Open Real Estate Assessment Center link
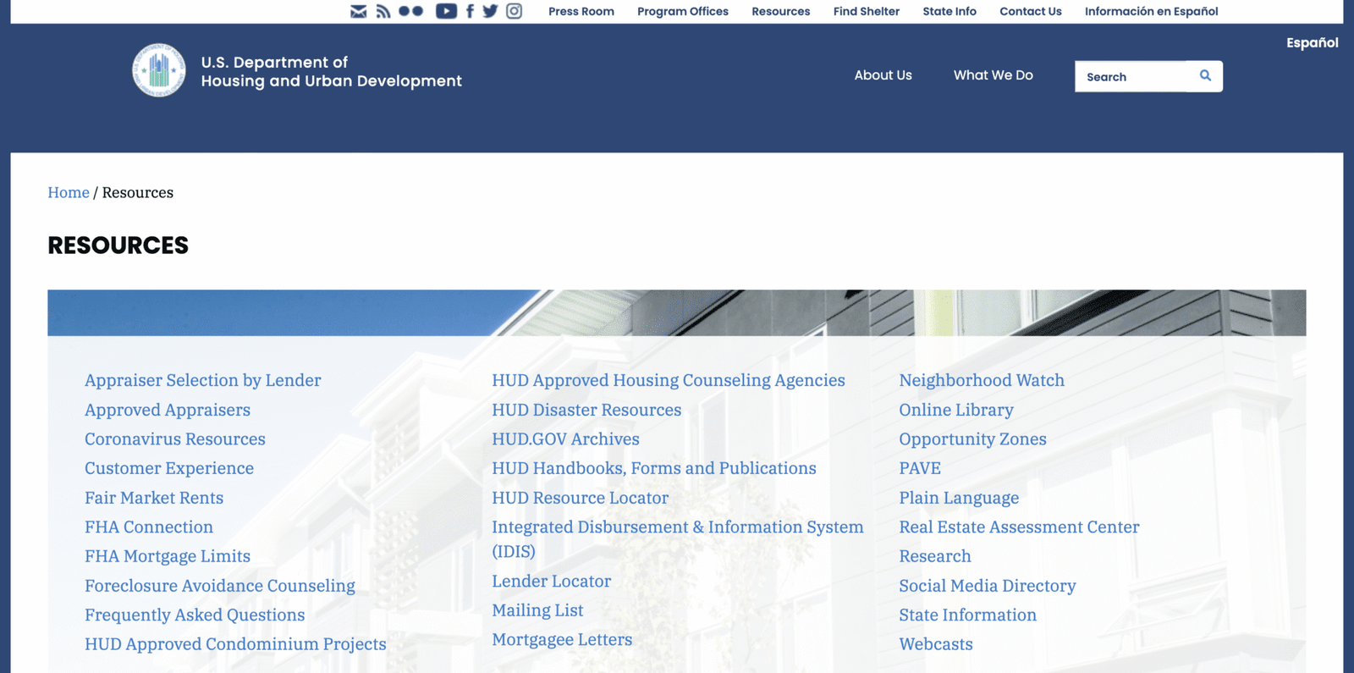 [1020, 527]
